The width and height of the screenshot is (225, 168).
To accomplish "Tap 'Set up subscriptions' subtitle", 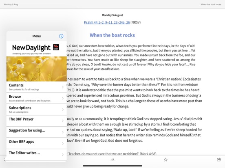I will point(19,112).
